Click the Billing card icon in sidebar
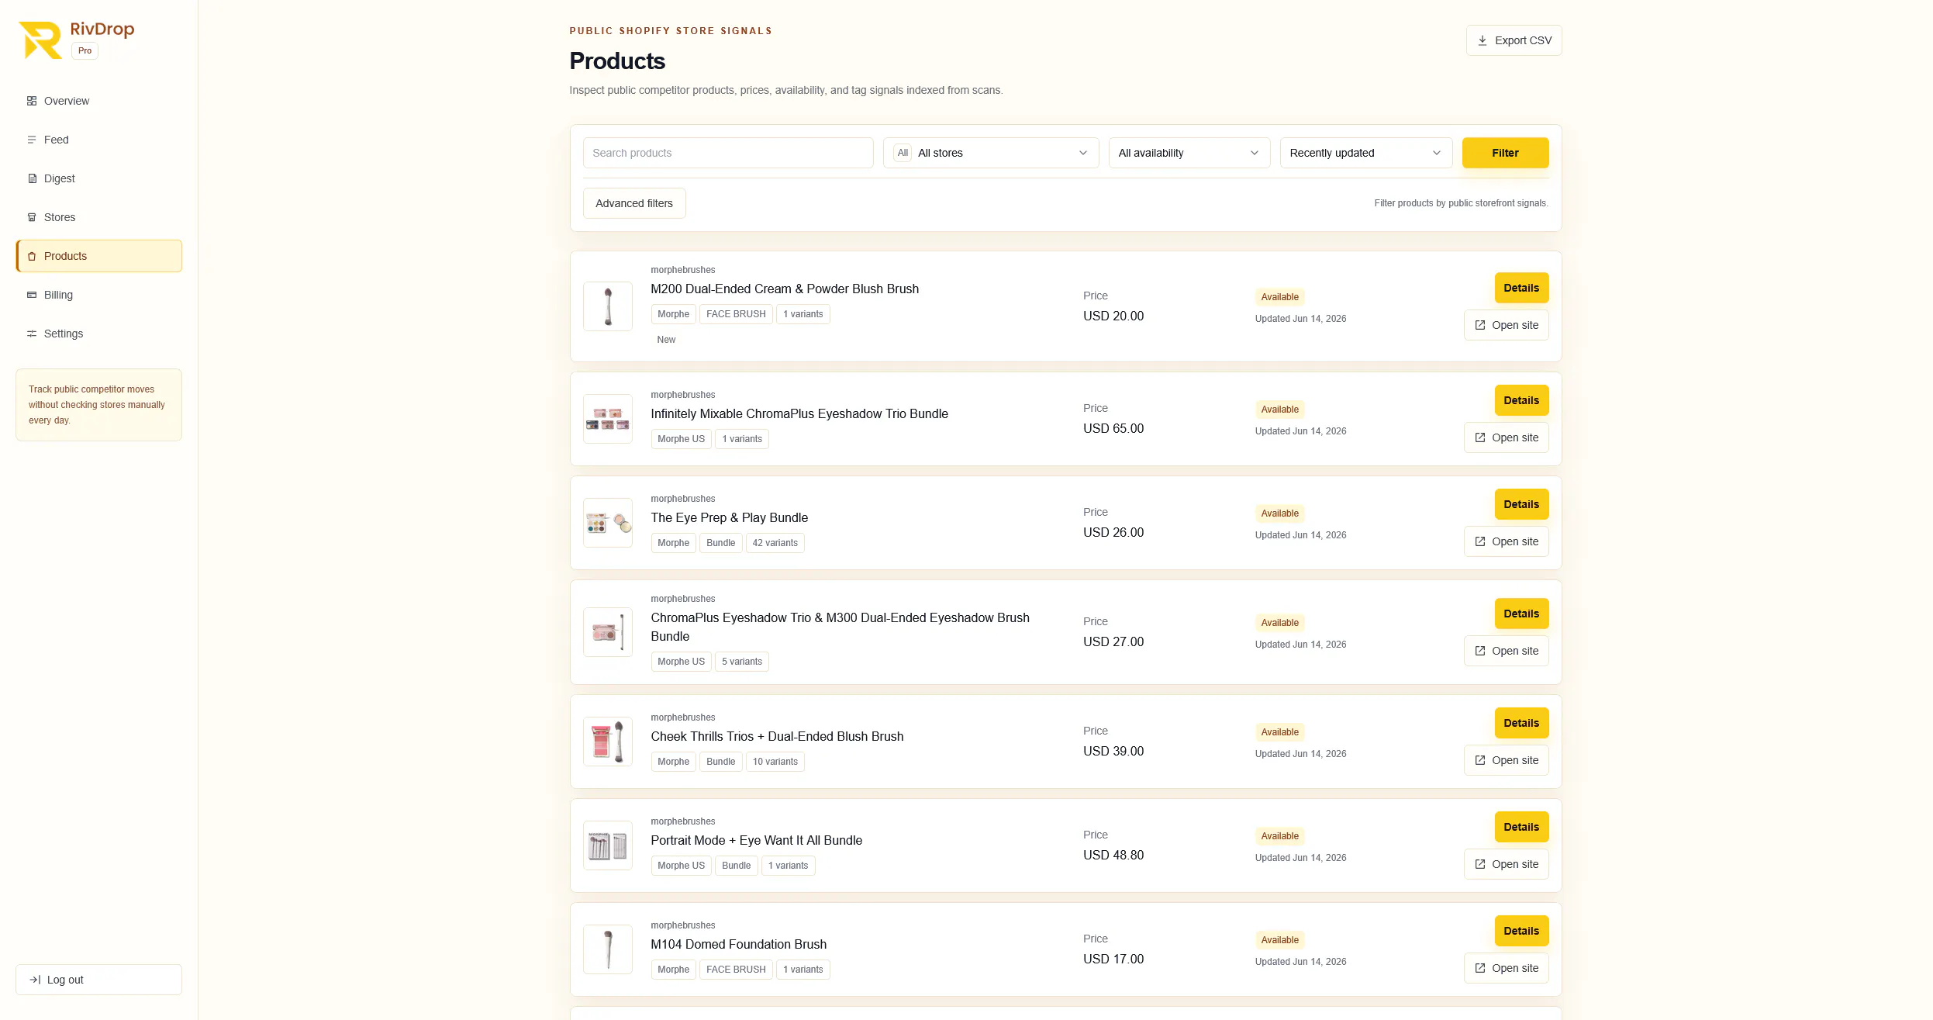Image resolution: width=1933 pixels, height=1020 pixels. pyautogui.click(x=32, y=295)
